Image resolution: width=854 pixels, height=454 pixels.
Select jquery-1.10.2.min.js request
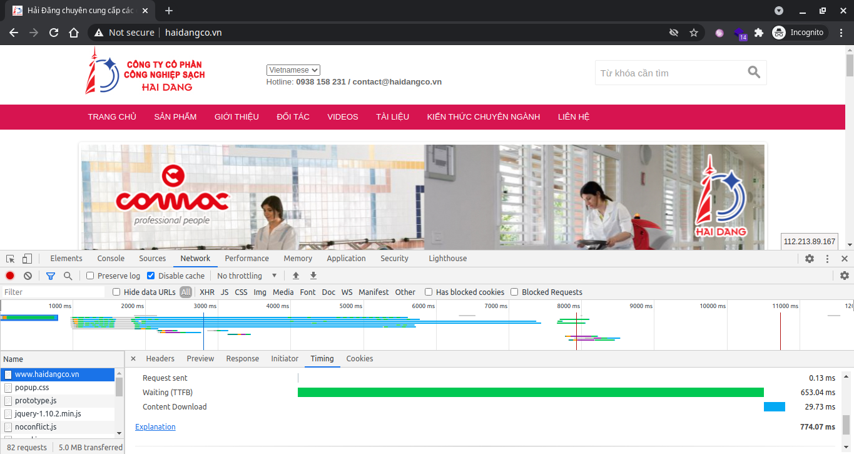(58, 414)
